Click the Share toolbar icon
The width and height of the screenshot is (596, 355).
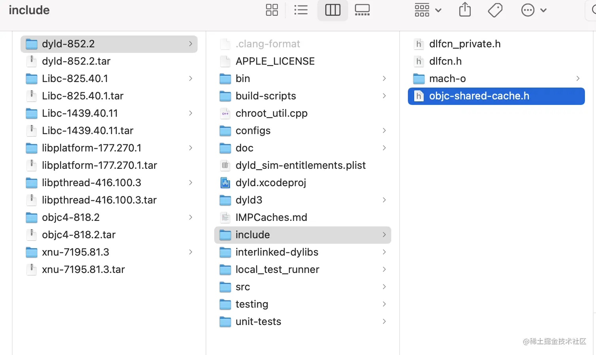(x=465, y=10)
